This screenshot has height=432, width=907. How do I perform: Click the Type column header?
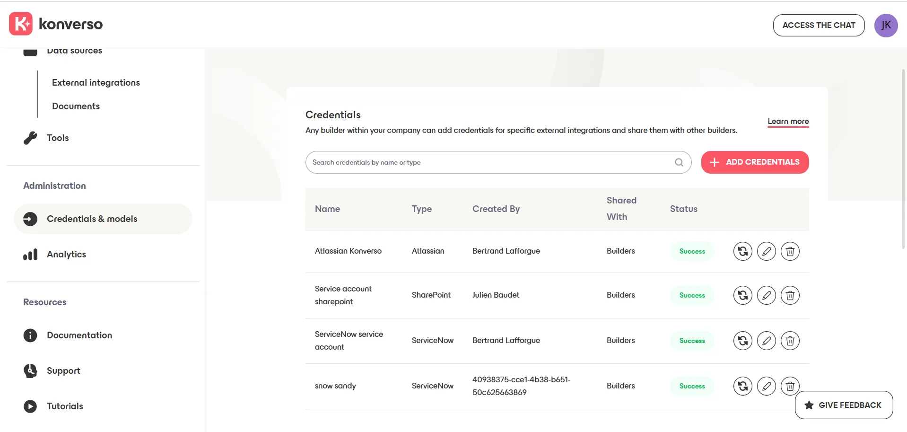[421, 209]
